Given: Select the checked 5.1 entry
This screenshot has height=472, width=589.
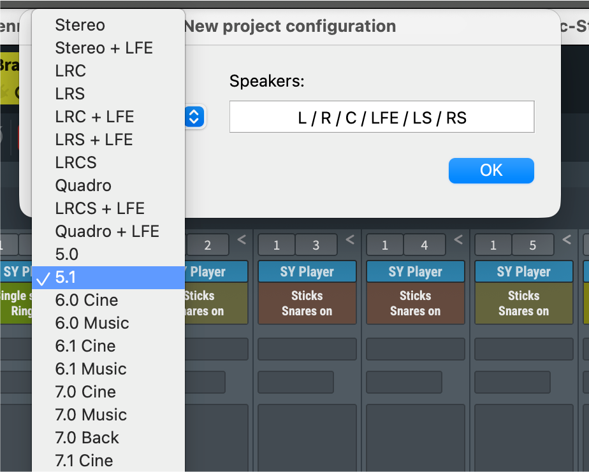Looking at the screenshot, I should click(67, 277).
